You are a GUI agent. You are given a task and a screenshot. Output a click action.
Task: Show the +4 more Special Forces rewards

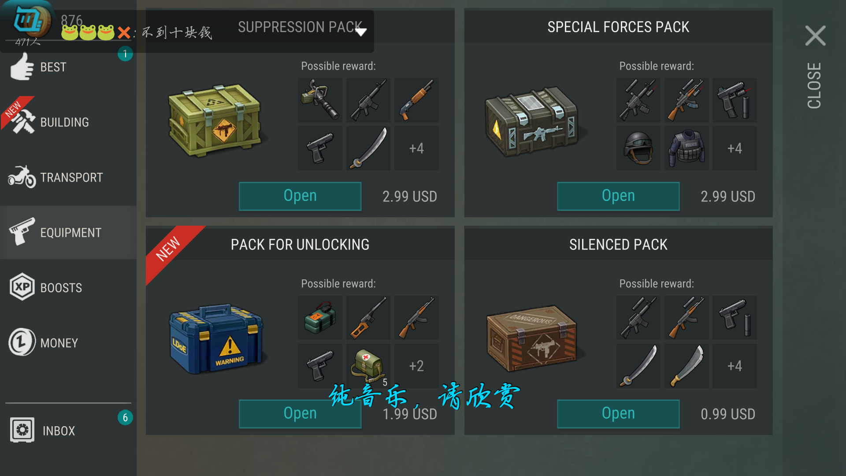(735, 148)
